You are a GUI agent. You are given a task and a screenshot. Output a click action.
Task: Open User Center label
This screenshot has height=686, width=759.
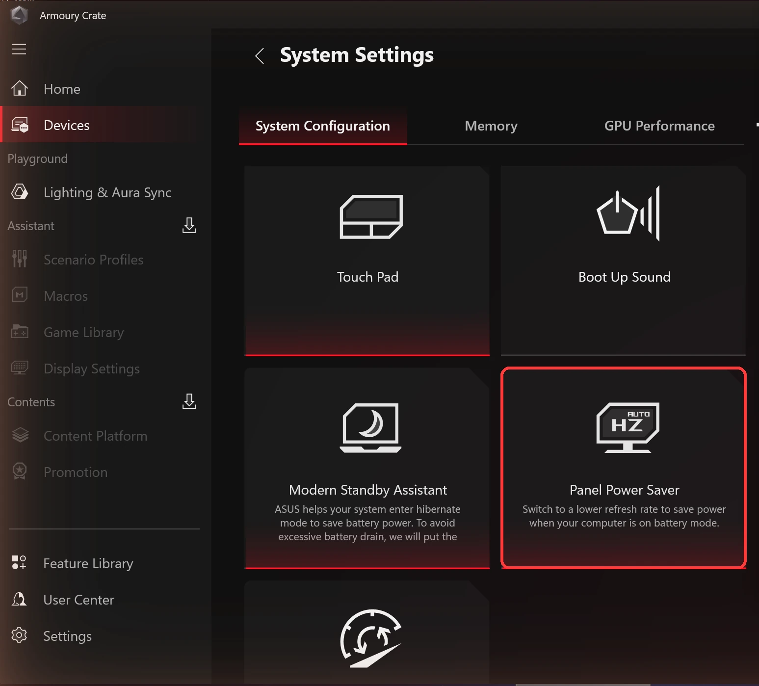(x=79, y=600)
